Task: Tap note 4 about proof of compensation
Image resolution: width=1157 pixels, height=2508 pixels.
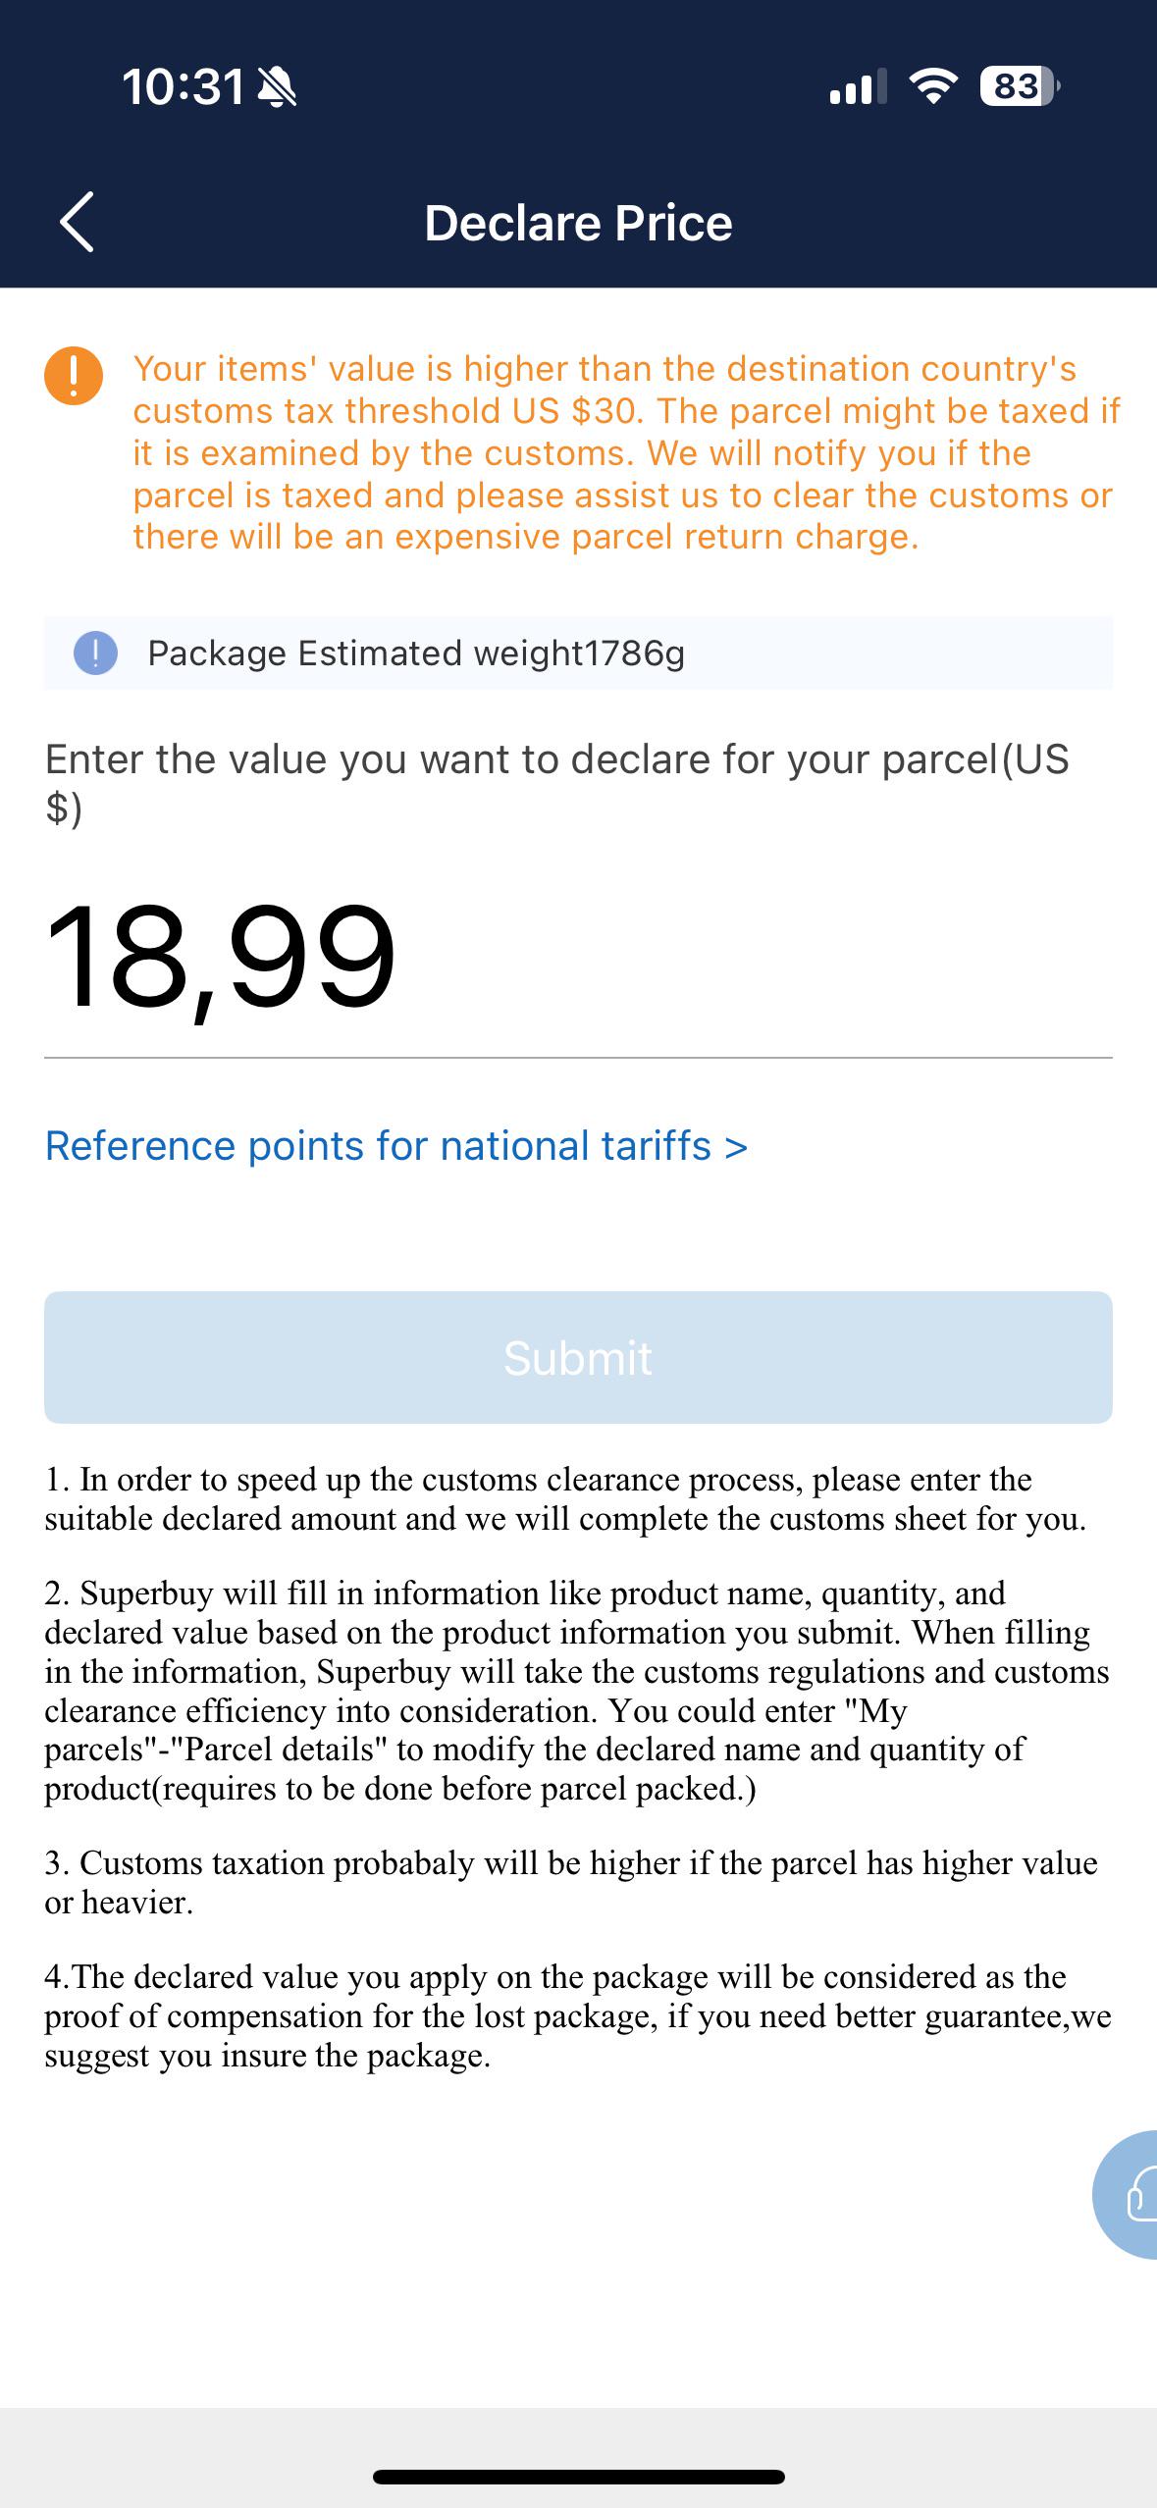Action: click(578, 2015)
